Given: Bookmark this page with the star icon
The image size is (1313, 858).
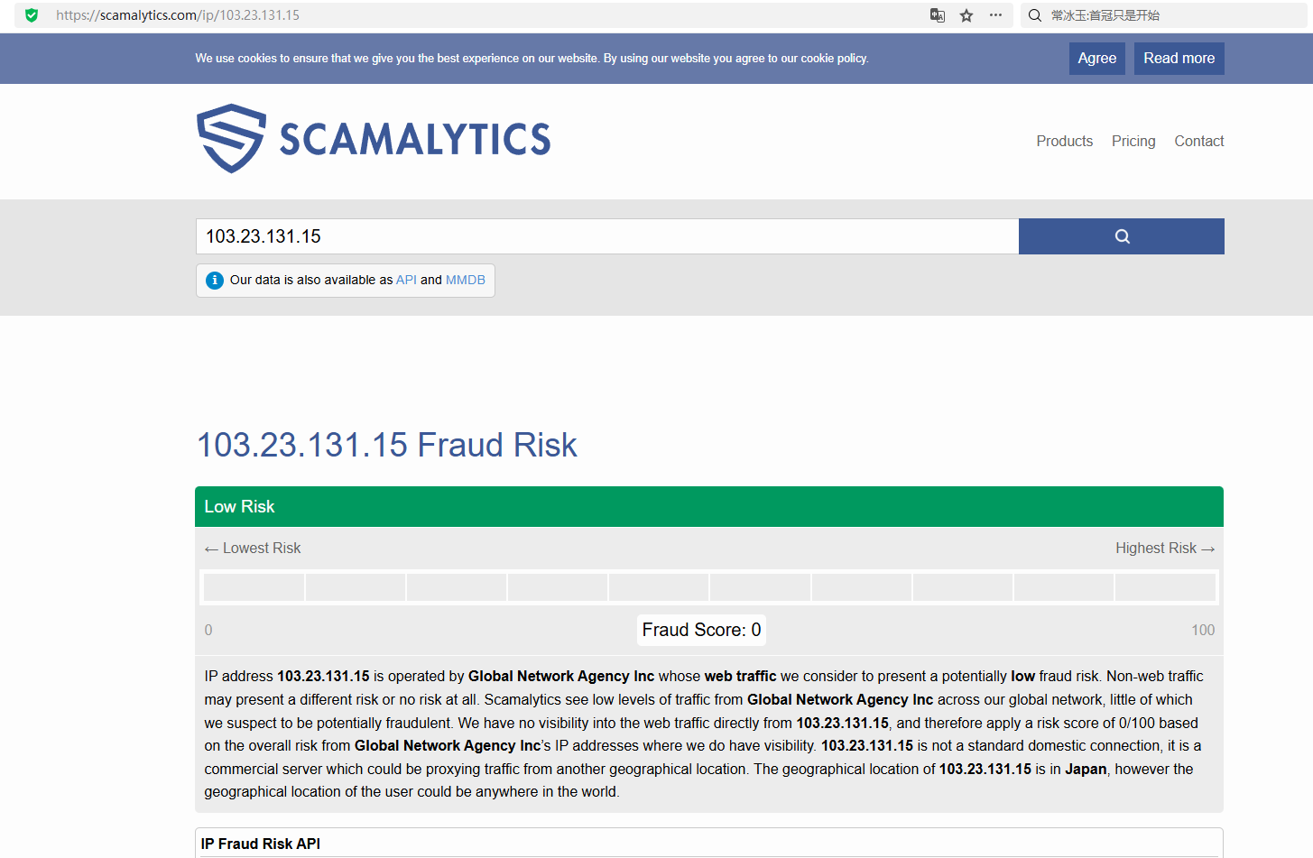Looking at the screenshot, I should click(966, 15).
